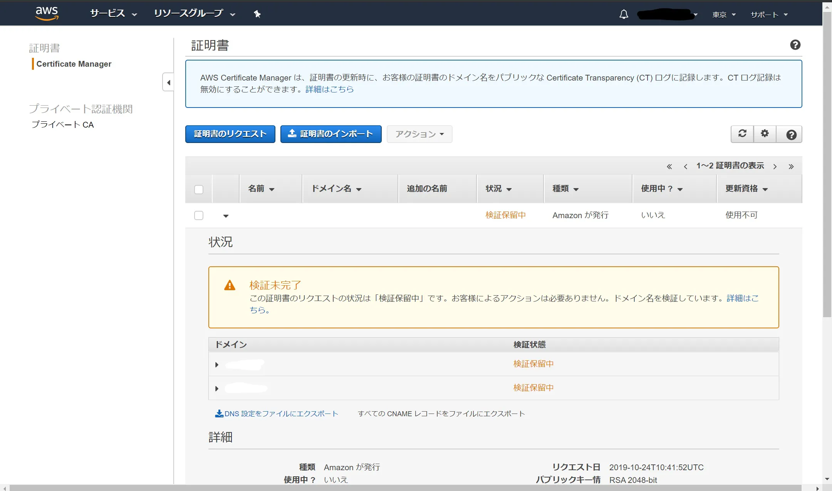Image resolution: width=832 pixels, height=491 pixels.
Task: Open the リソースグループ menu
Action: [x=195, y=14]
